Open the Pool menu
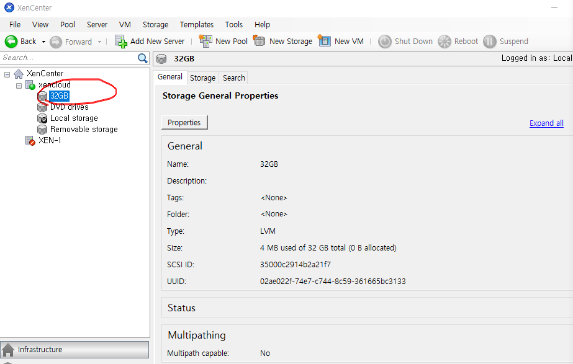The image size is (573, 364). point(68,24)
